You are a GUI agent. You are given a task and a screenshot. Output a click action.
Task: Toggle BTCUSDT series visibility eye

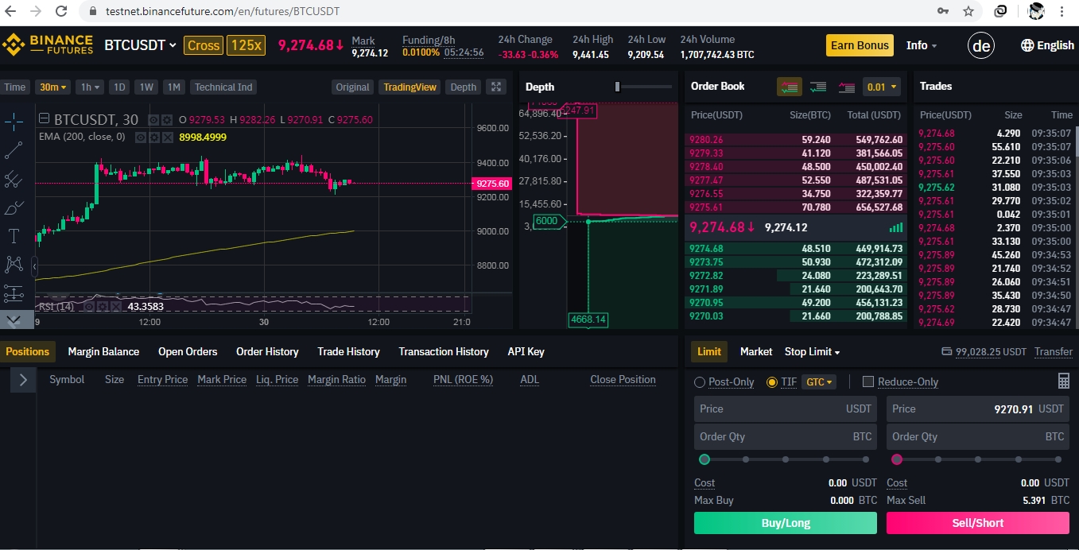[x=153, y=120]
